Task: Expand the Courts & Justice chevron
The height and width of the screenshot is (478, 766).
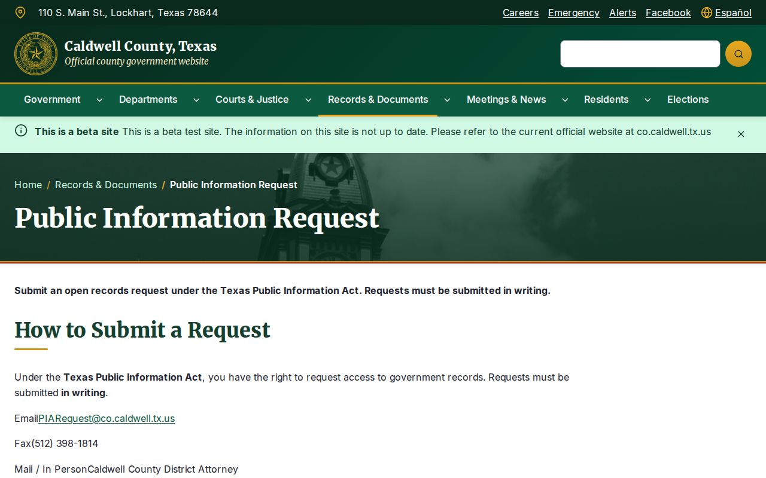Action: (308, 100)
